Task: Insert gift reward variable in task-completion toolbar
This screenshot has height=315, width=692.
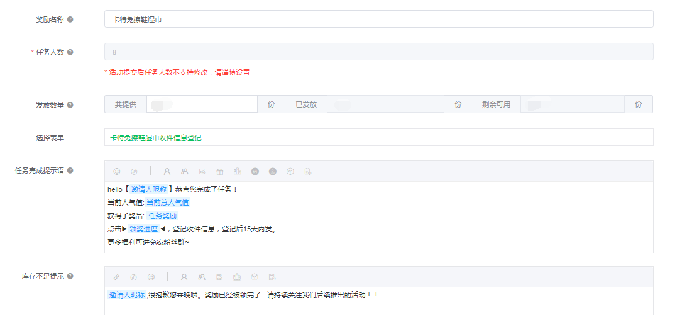Action: click(x=220, y=171)
